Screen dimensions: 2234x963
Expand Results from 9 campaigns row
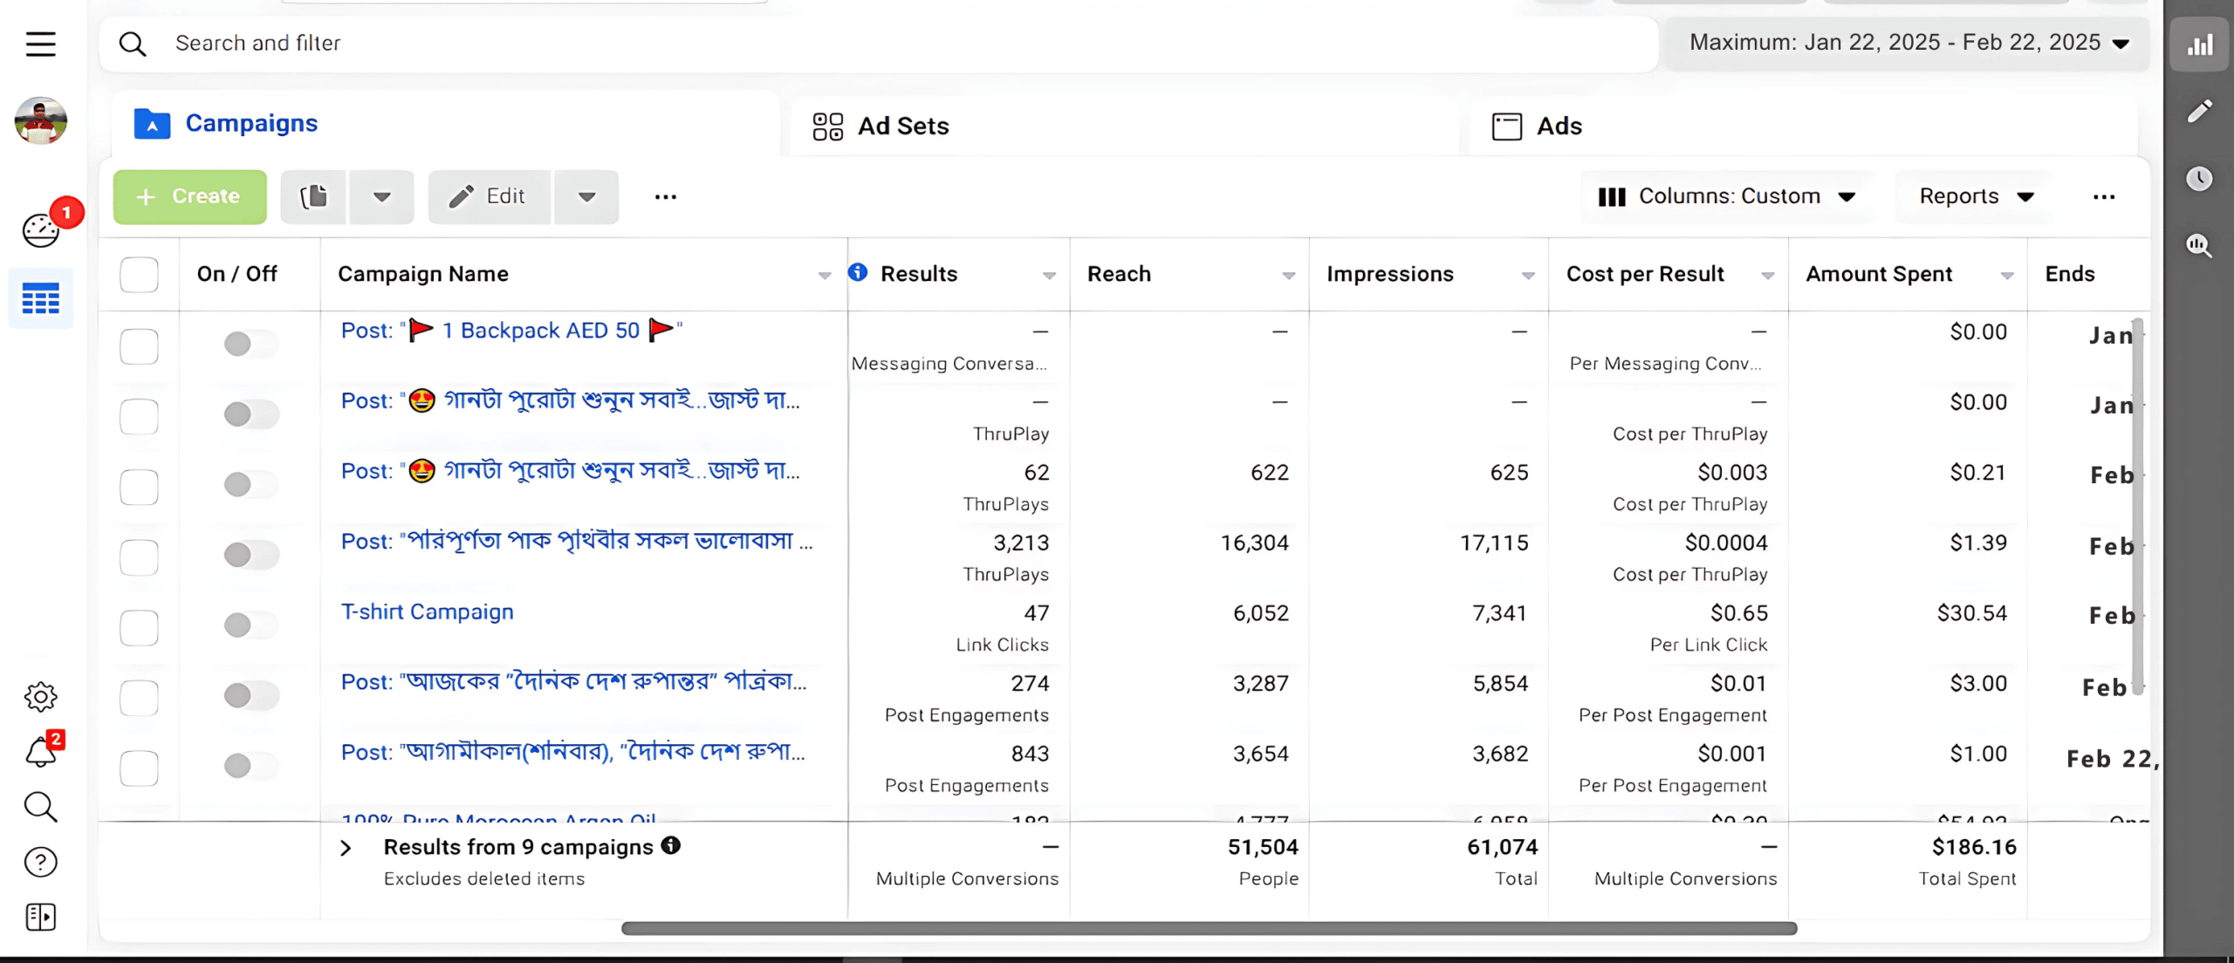tap(346, 848)
